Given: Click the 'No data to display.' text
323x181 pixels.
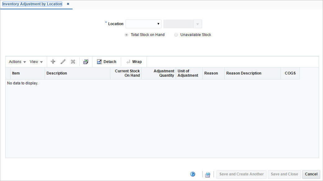Looking at the screenshot, I should point(23,83).
